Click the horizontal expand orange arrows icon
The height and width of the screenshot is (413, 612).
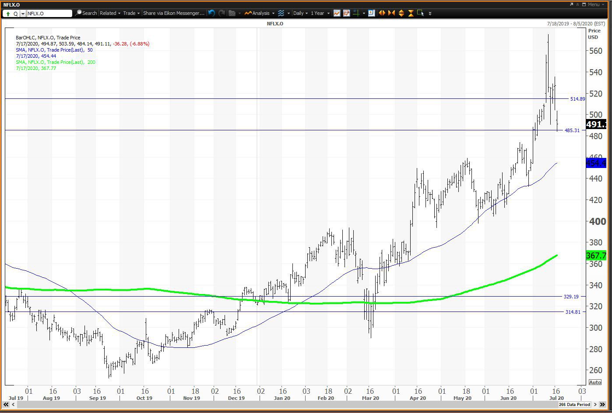pos(382,13)
